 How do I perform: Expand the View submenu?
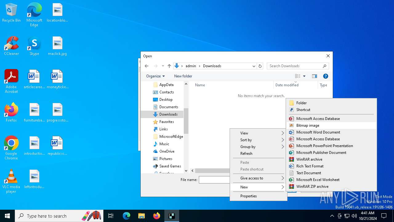(x=258, y=133)
